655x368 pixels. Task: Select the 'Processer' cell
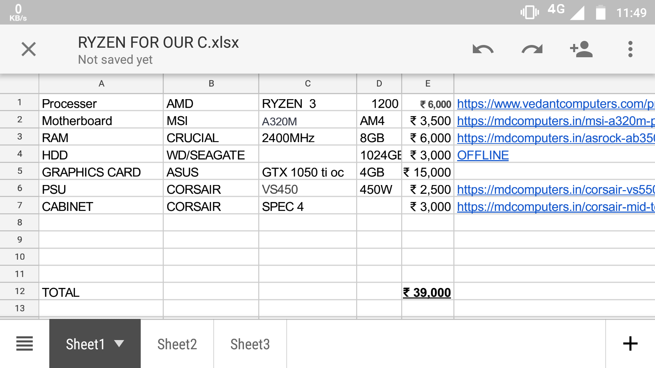(x=101, y=102)
